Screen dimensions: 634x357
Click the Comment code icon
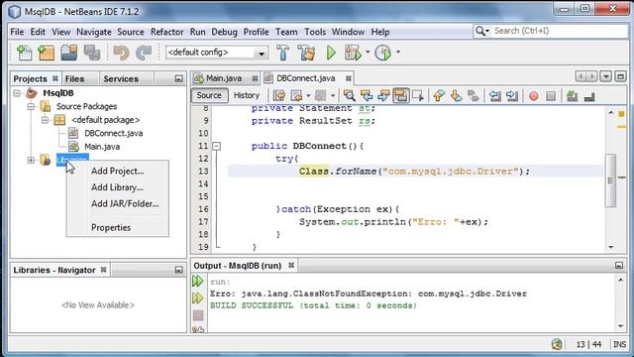coord(572,96)
